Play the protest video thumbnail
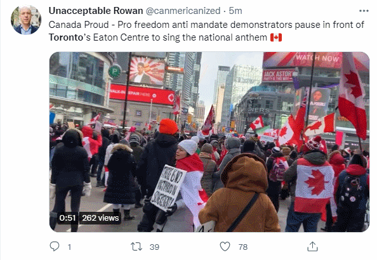The width and height of the screenshot is (377, 260). [209, 142]
